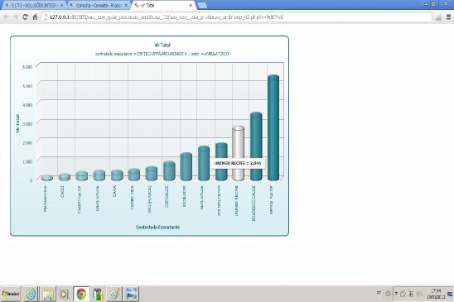Click the clock in the system tray

point(436,294)
